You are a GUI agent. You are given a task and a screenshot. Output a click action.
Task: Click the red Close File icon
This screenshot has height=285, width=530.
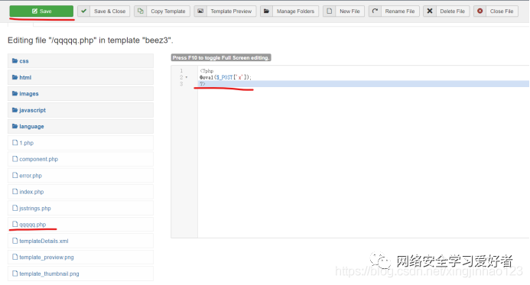tap(480, 11)
